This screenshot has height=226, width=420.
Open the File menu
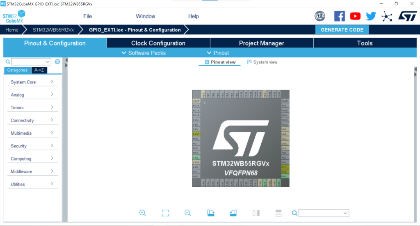pos(88,16)
